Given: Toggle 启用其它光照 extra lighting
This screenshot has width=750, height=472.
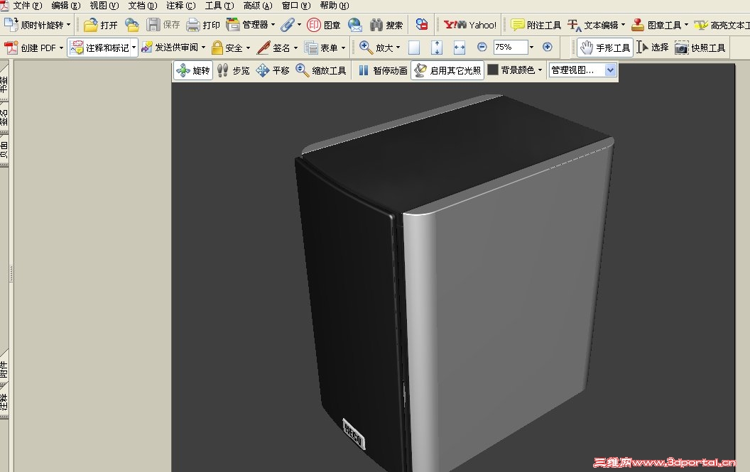Looking at the screenshot, I should tap(447, 70).
